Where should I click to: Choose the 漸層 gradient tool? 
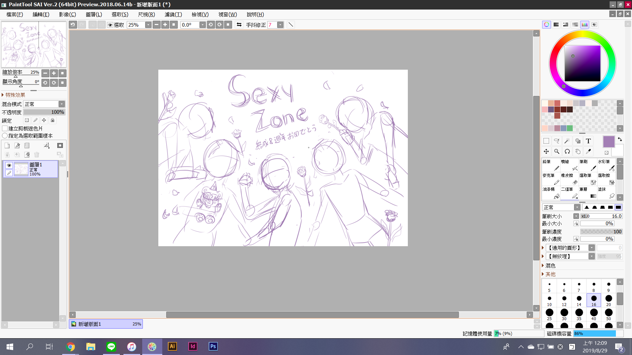[x=588, y=193]
